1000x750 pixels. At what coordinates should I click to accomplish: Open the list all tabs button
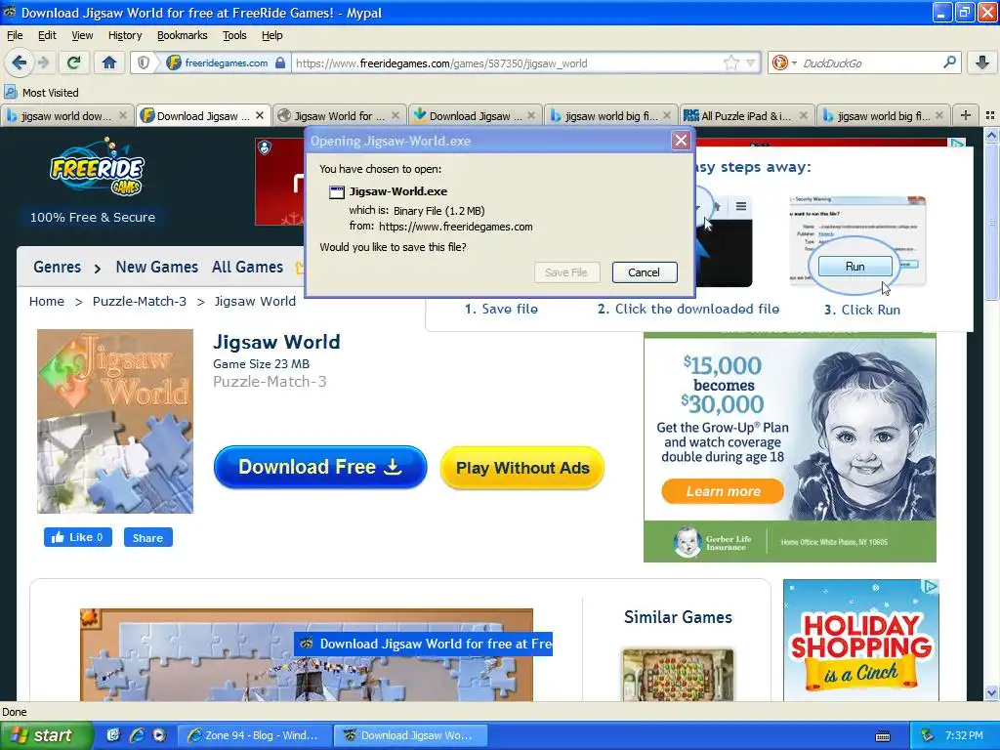[990, 115]
